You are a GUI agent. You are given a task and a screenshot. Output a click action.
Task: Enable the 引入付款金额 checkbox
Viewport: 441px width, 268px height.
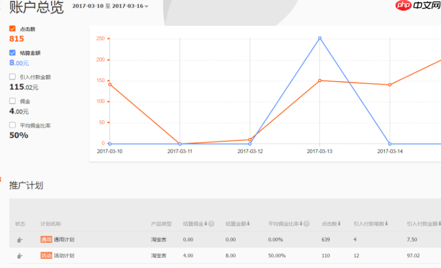(x=12, y=76)
